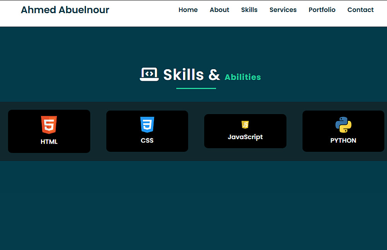
Task: Select the JavaScript skill card label
Action: [245, 137]
